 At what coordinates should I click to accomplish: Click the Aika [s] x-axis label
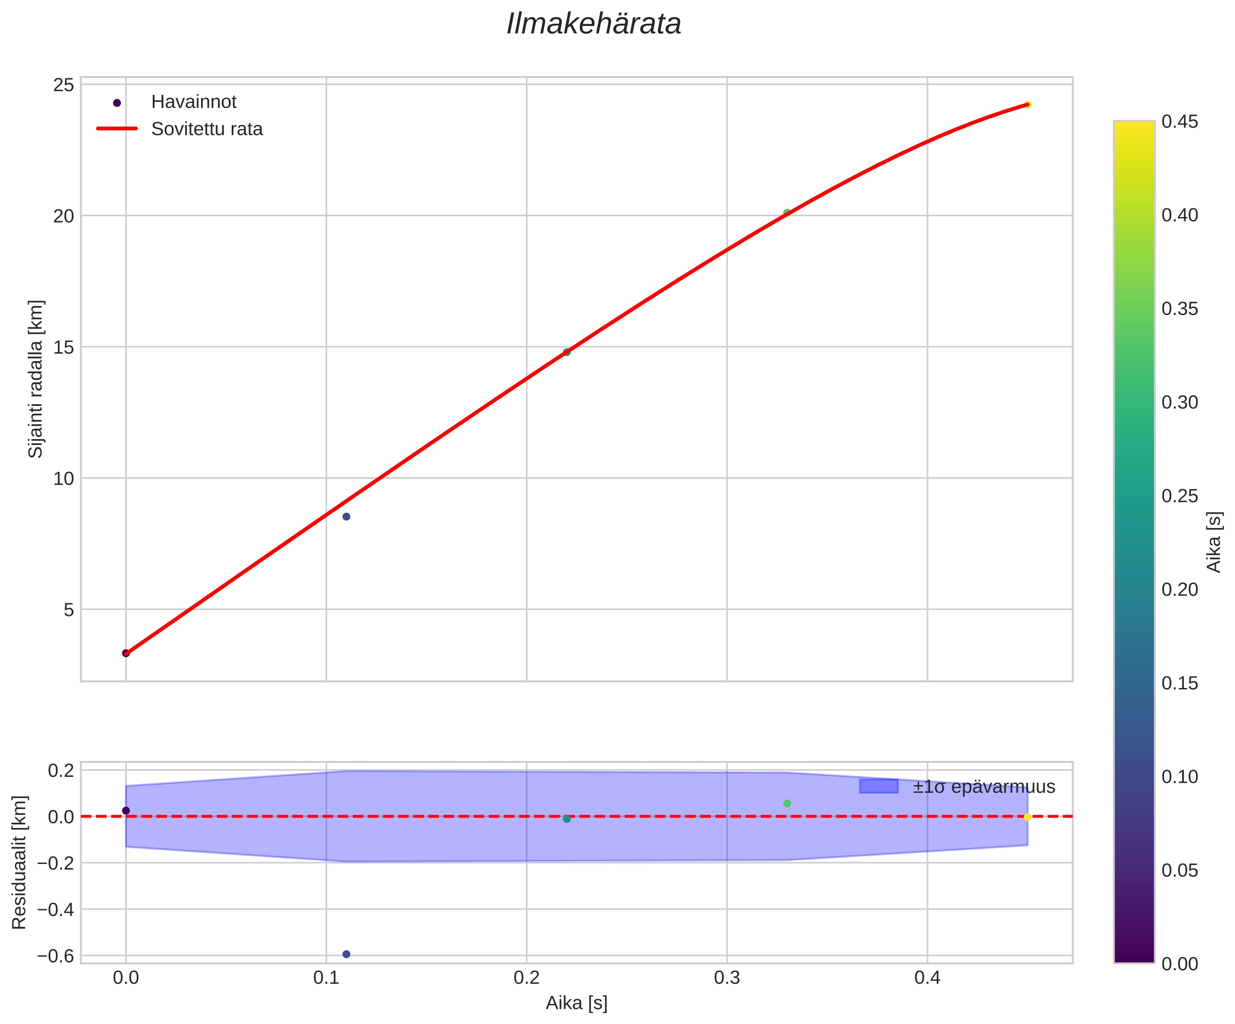[576, 1003]
